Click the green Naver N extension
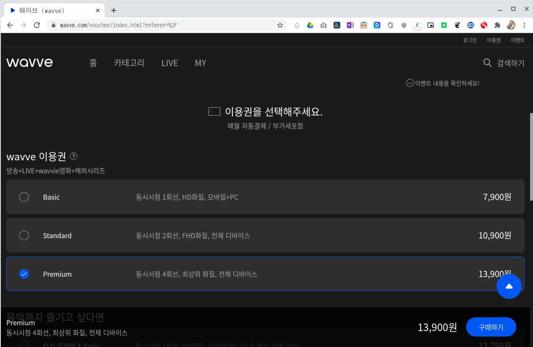533x347 pixels. (444, 25)
